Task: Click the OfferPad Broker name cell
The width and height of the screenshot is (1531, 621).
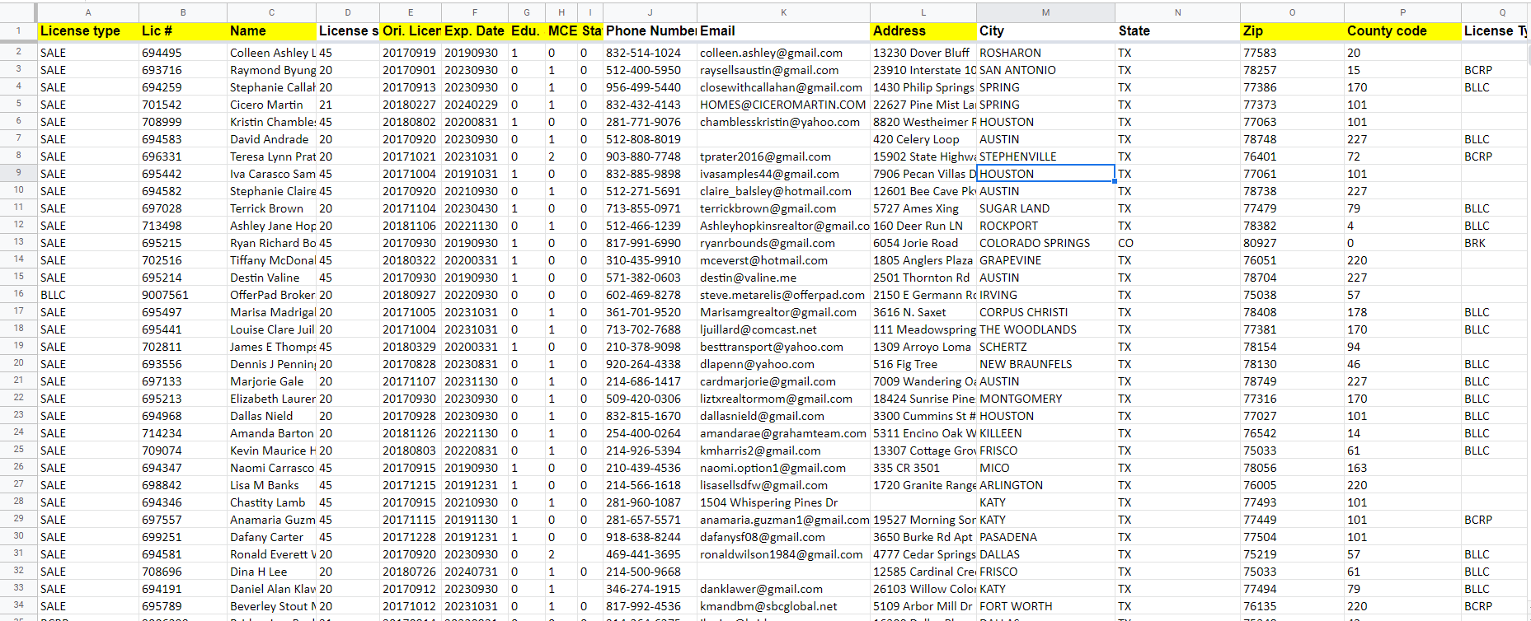Action: tap(271, 295)
